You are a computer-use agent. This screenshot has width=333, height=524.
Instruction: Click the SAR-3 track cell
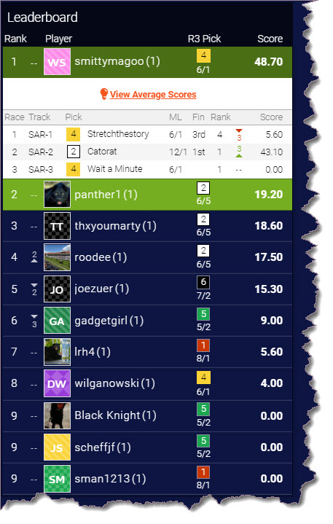tap(40, 169)
